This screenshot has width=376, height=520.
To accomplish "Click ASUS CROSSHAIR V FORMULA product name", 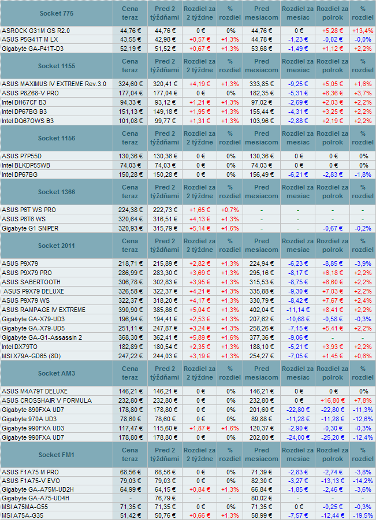I will click(x=47, y=400).
